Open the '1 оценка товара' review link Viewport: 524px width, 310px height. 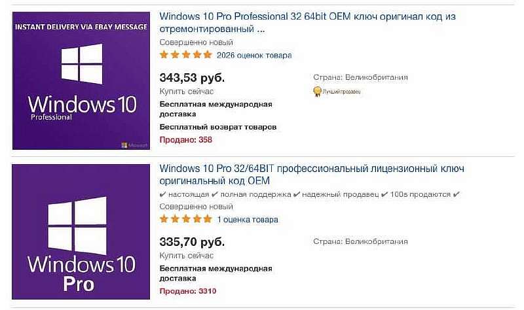point(247,219)
